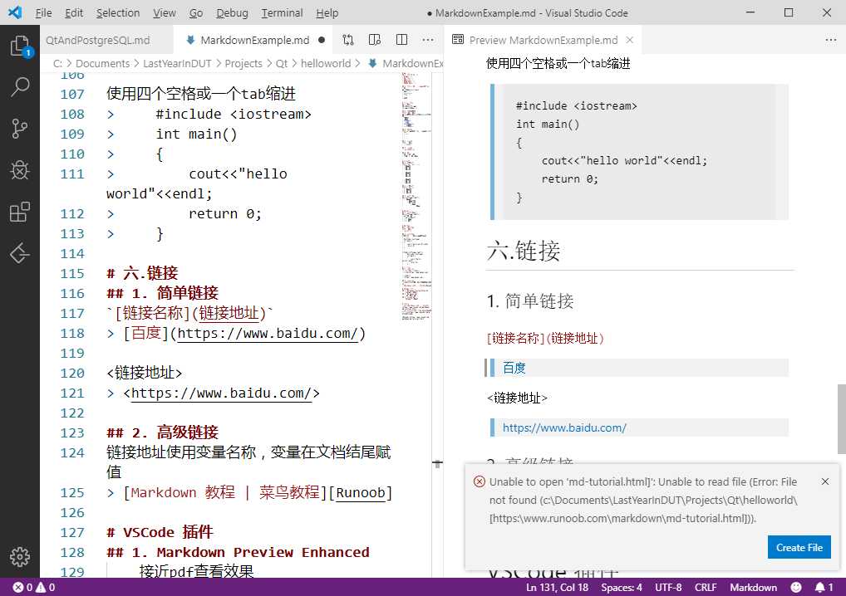Open the Edit menu
The width and height of the screenshot is (846, 596).
(74, 13)
